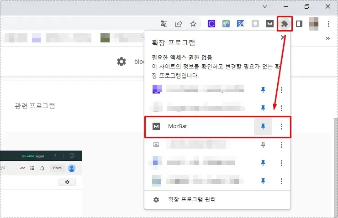
Task: Click the page vertical scrollbar
Action: coord(336,167)
